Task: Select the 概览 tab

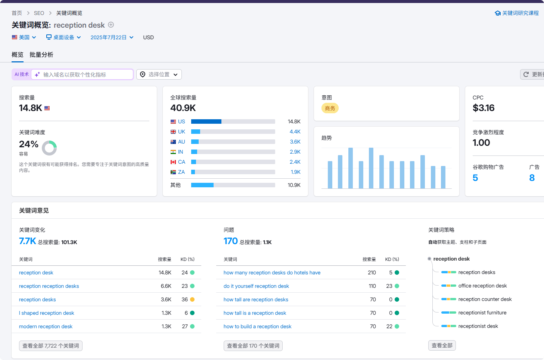Action: pos(18,55)
